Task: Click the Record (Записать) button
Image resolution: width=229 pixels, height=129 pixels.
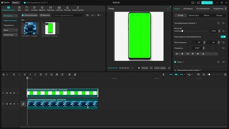Action: click(x=45, y=15)
